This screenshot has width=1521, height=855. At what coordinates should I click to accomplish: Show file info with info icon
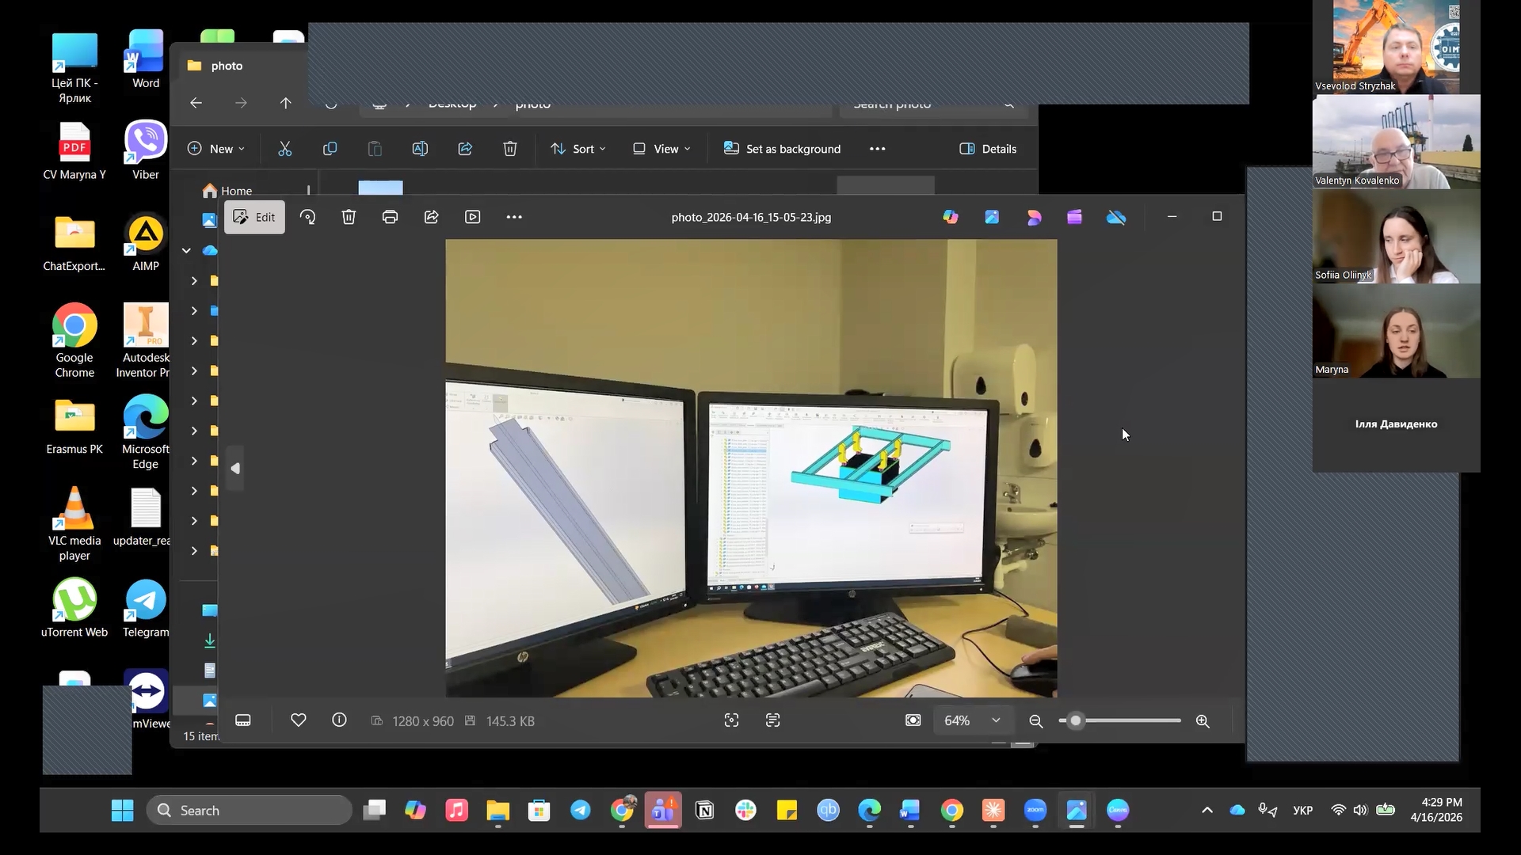coord(339,720)
